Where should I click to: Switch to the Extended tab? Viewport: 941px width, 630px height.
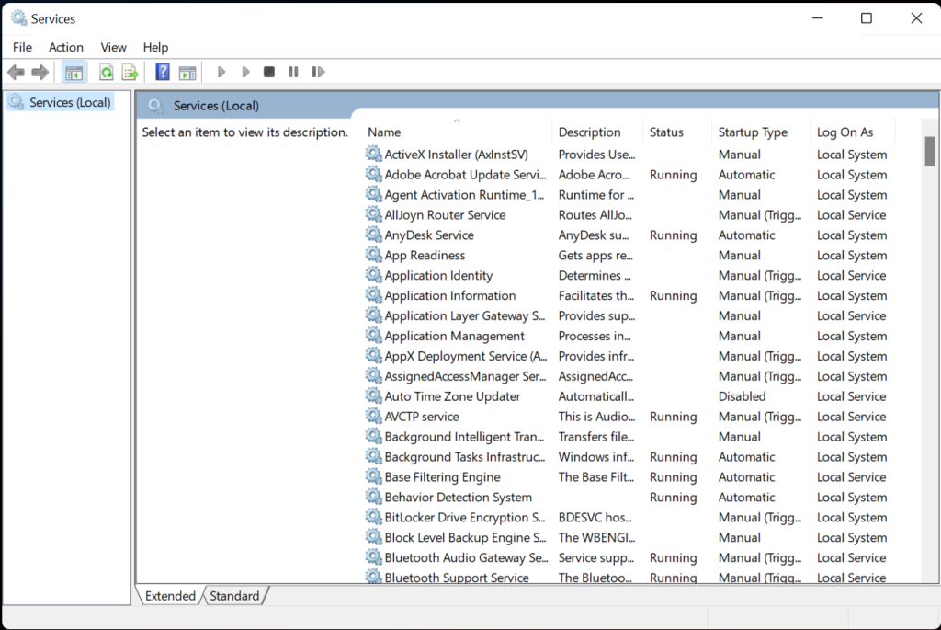point(169,596)
